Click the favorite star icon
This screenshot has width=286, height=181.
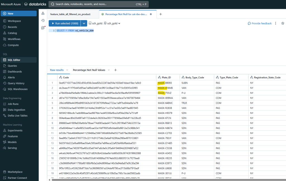coord(283,23)
